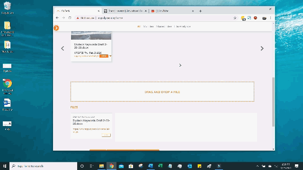
Task: Go to previous carousel item with left chevron
Action: pyautogui.click(x=62, y=48)
